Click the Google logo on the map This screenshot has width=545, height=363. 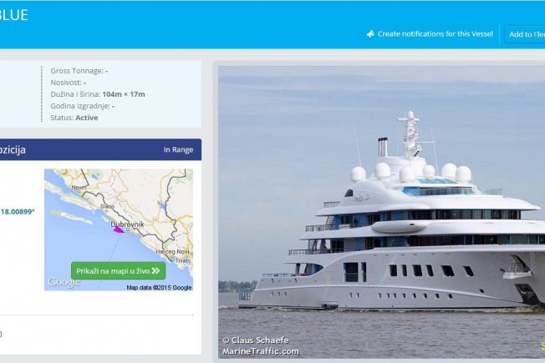pyautogui.click(x=64, y=282)
